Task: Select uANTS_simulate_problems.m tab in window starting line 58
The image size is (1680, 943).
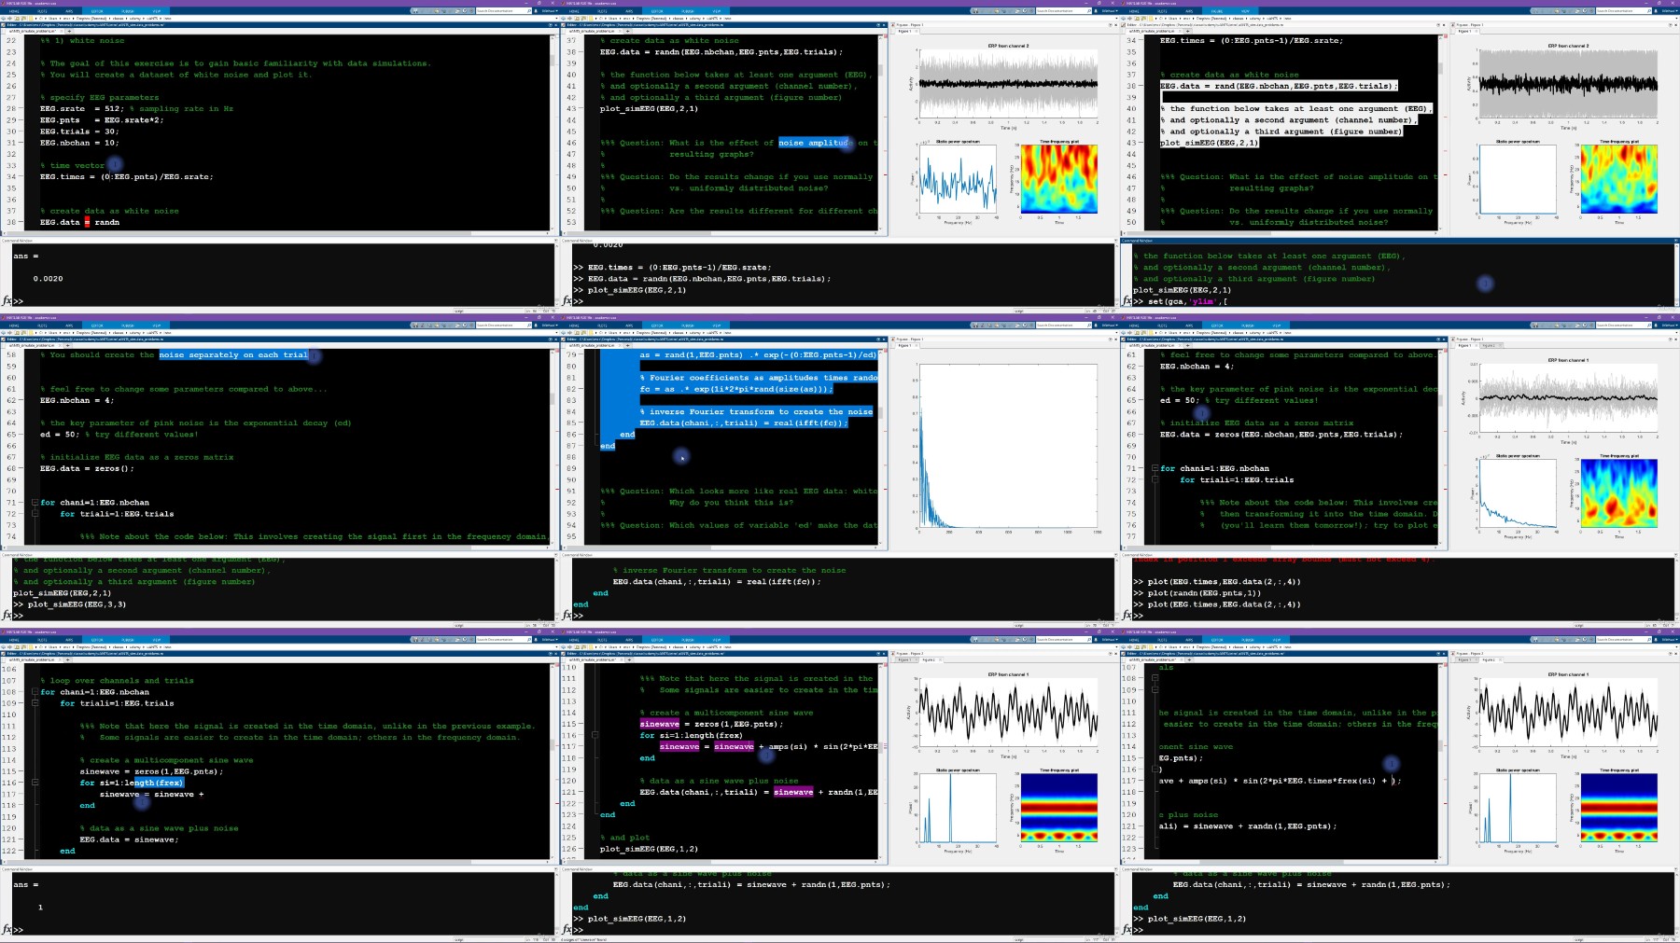Action: [33, 345]
